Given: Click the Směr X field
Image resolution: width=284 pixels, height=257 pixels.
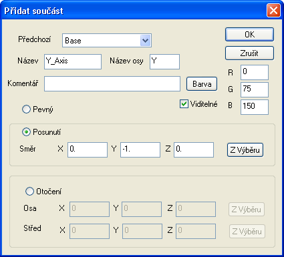Looking at the screenshot, I should [x=88, y=150].
